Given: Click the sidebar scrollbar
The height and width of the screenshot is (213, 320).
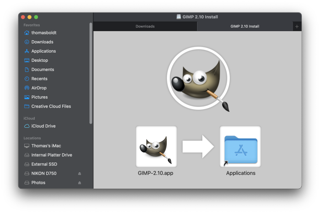Looking at the screenshot, I should pyautogui.click(x=91, y=73).
